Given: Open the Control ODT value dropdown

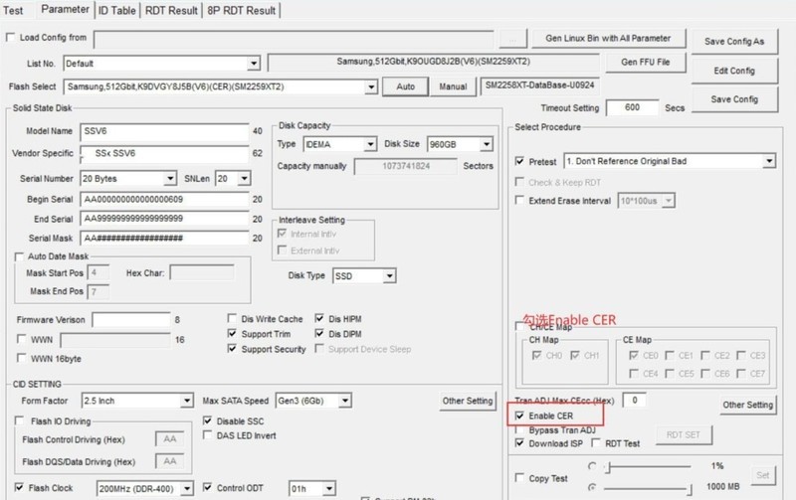Looking at the screenshot, I should 328,488.
